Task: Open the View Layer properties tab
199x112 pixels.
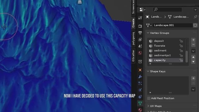Action: click(140, 40)
